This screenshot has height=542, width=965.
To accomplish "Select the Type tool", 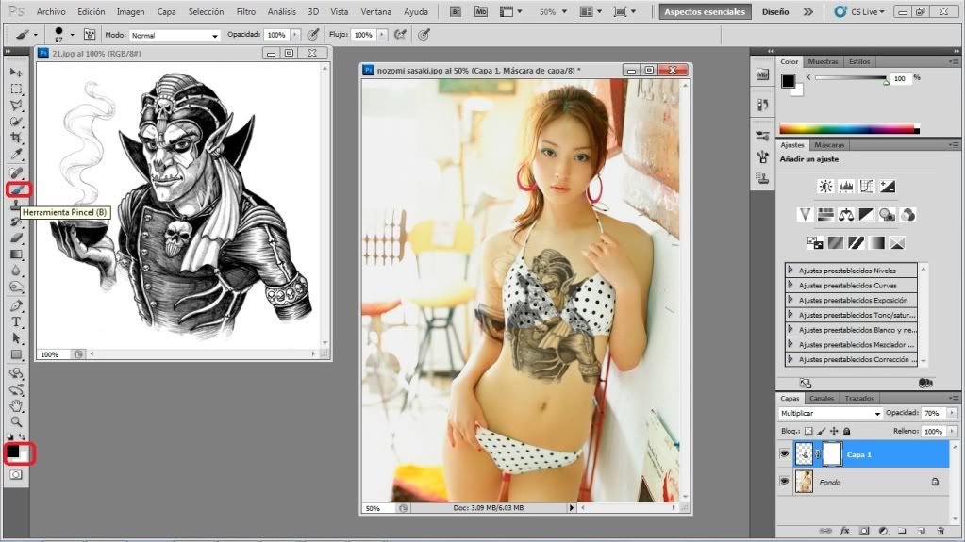I will (16, 321).
